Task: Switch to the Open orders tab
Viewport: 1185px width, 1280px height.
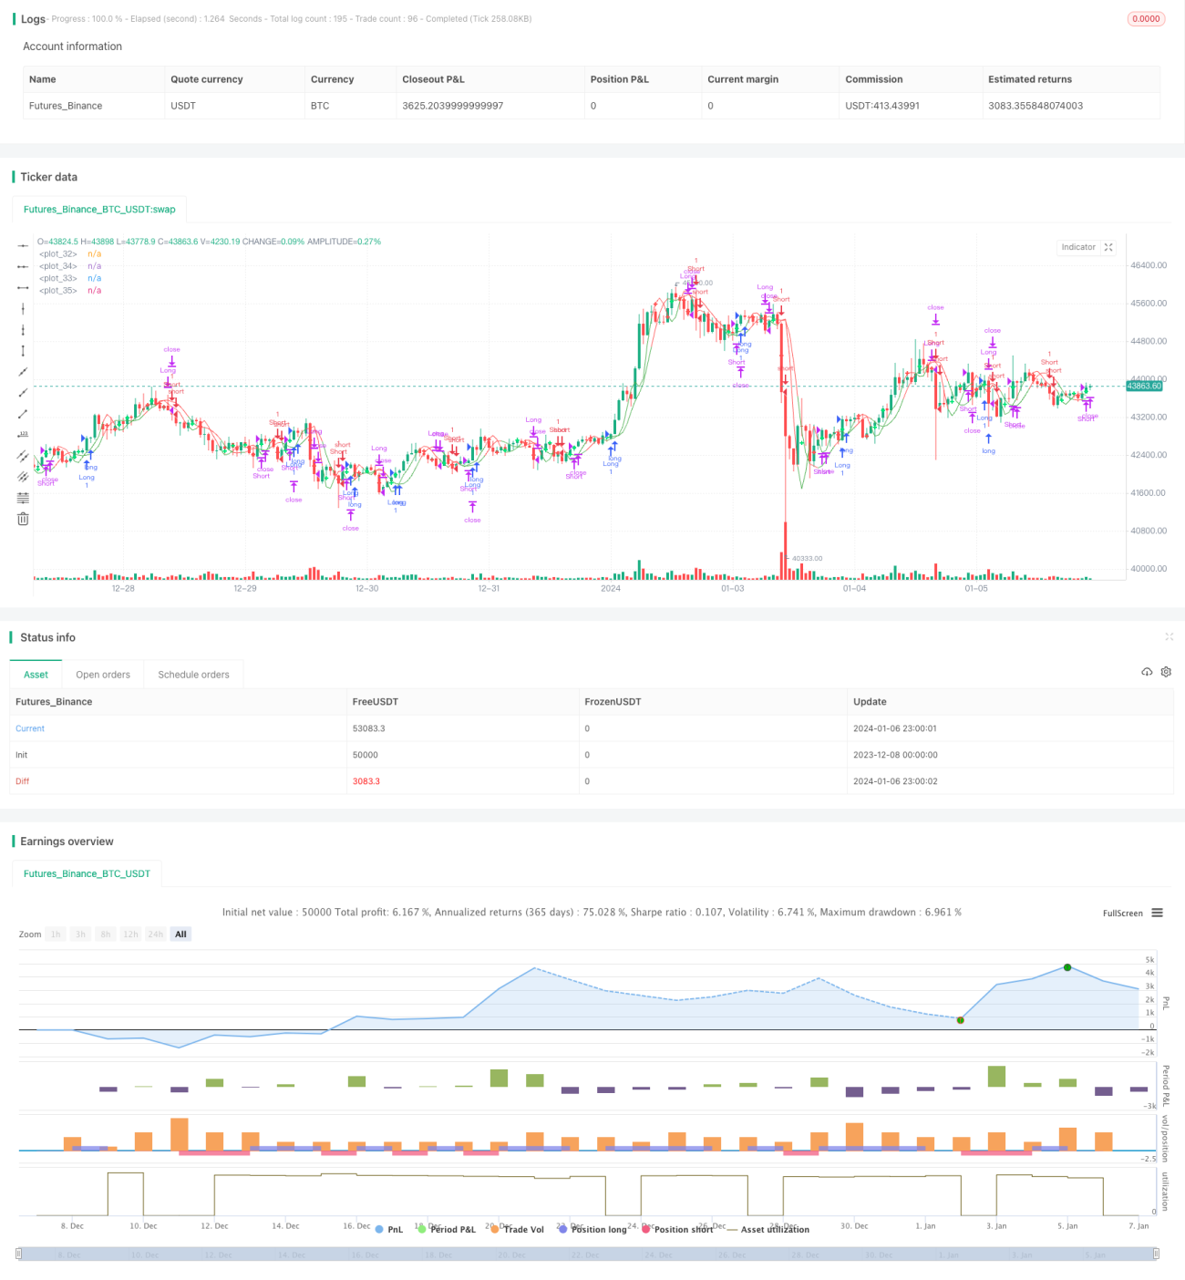Action: click(103, 675)
